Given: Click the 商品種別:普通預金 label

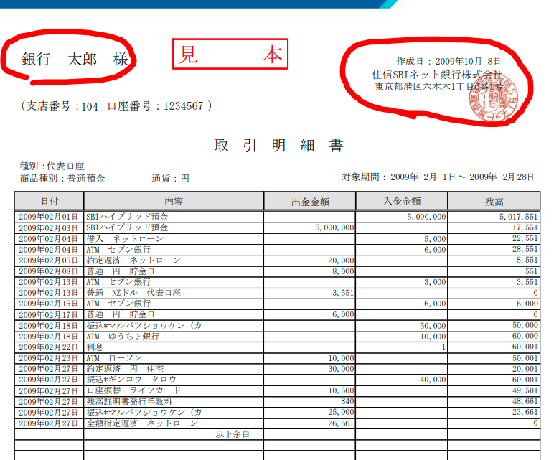Looking at the screenshot, I should (x=62, y=178).
